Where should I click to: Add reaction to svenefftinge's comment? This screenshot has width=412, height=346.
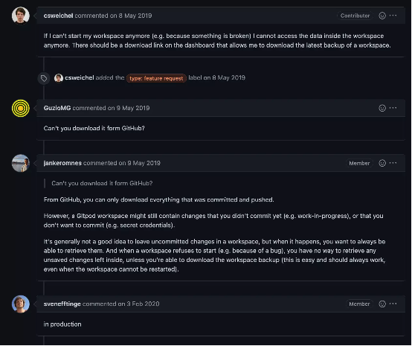382,304
